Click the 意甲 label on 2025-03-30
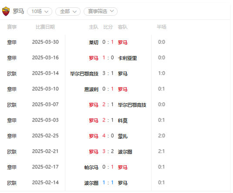Image resolution: width=233 pixels, height=193 pixels. tap(12, 43)
